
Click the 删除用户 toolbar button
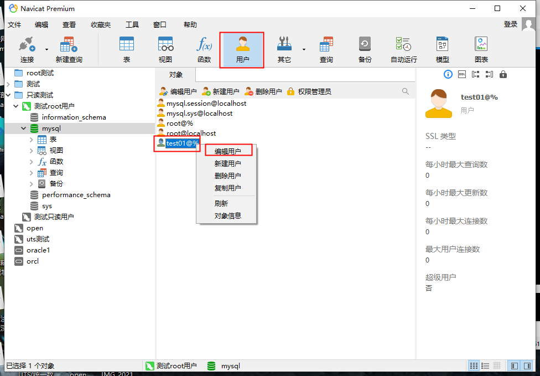coord(263,92)
